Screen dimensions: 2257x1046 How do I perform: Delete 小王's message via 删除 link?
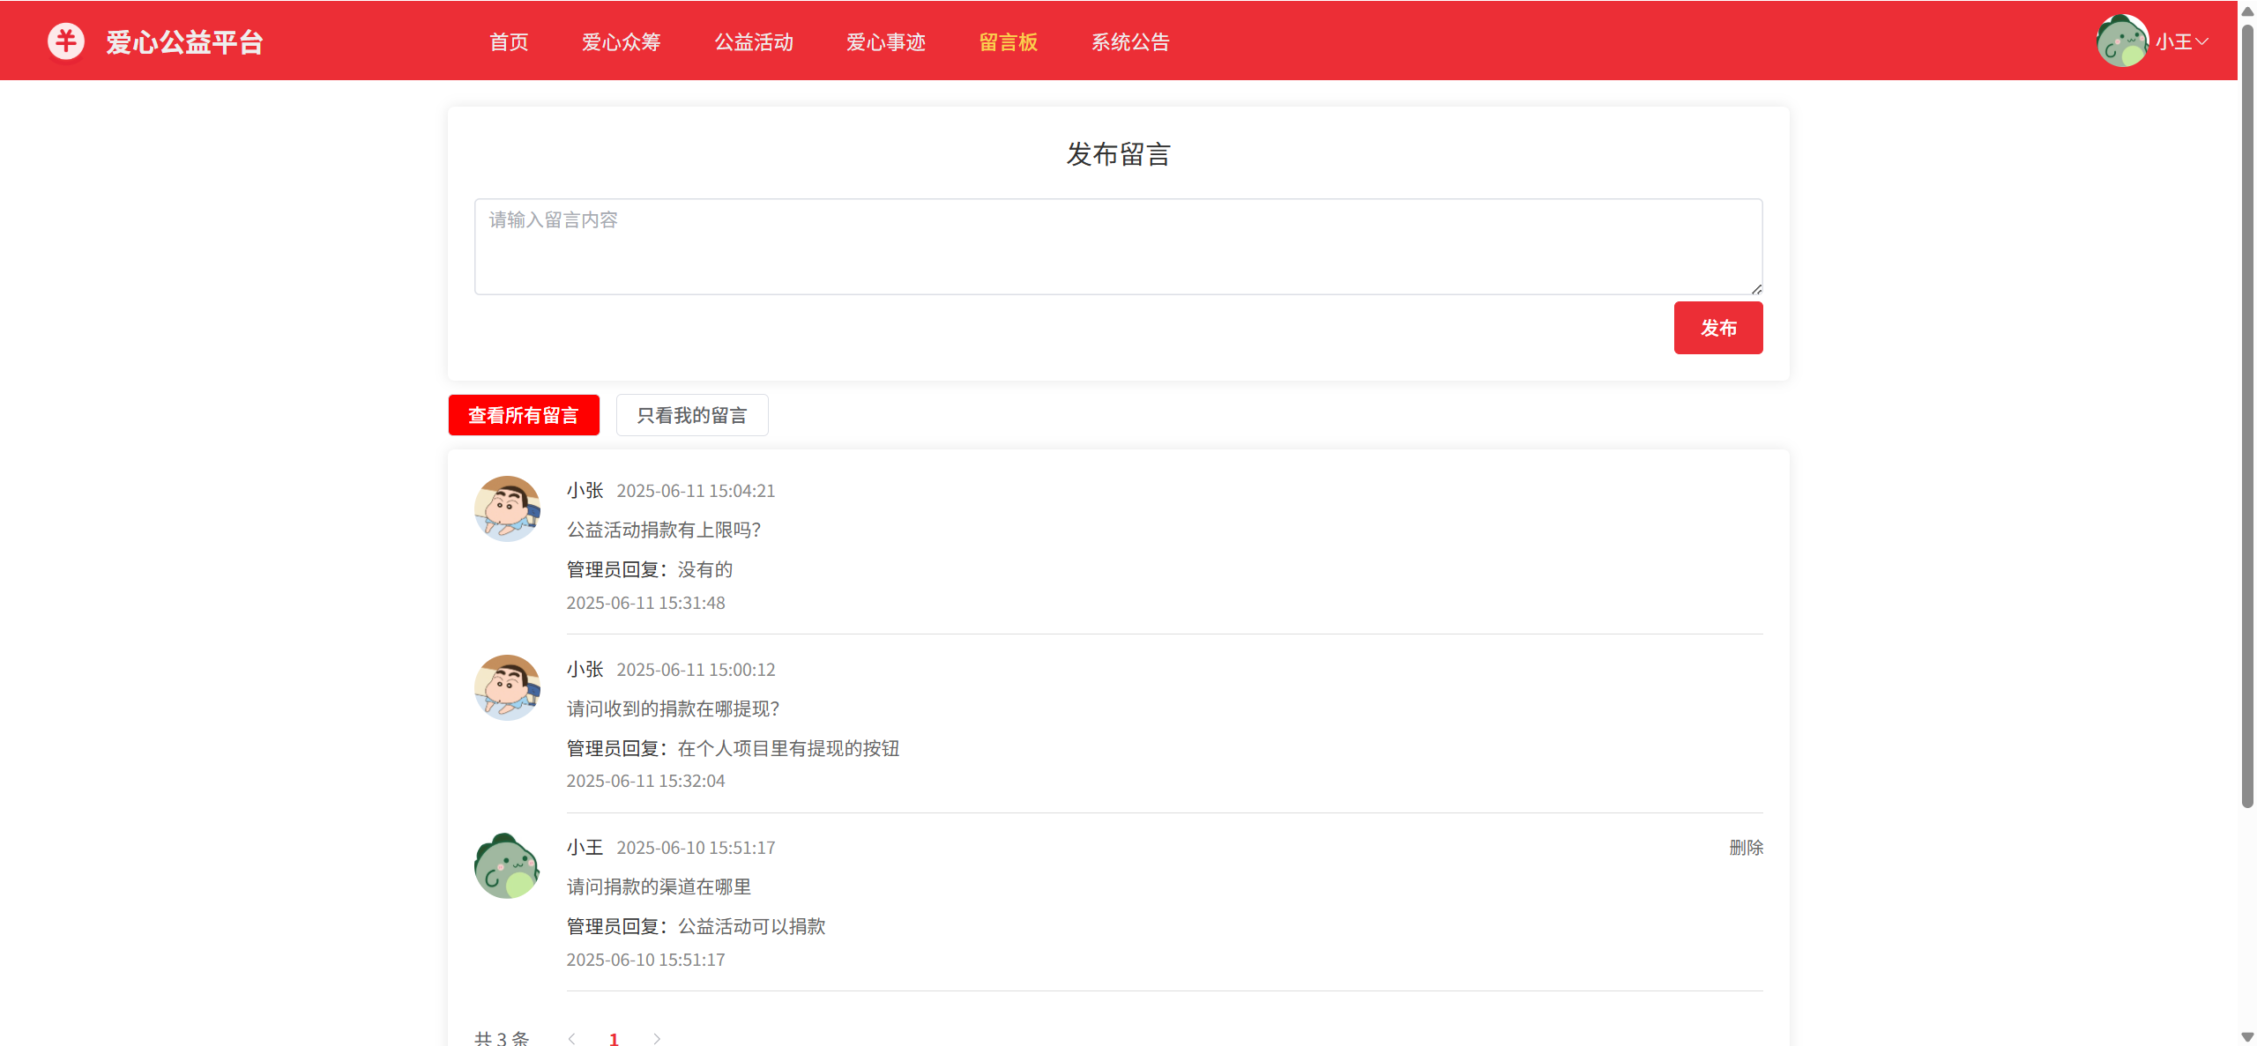1746,848
